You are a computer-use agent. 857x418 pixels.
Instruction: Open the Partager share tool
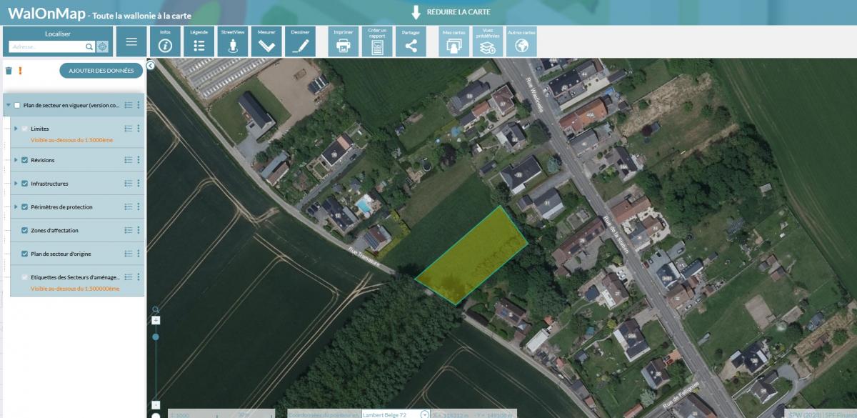411,42
